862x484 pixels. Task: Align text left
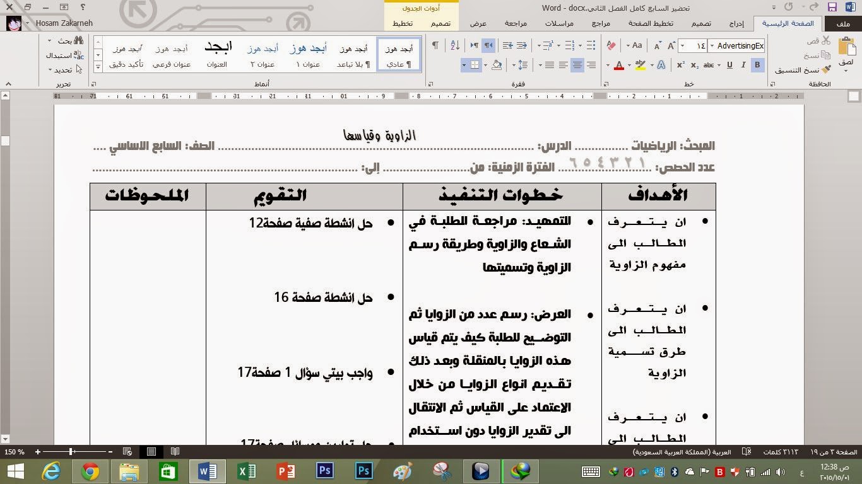pyautogui.click(x=563, y=65)
